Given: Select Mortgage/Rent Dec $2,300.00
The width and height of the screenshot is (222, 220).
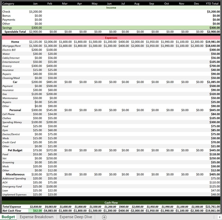Looking at the screenshot, I should (x=197, y=46).
